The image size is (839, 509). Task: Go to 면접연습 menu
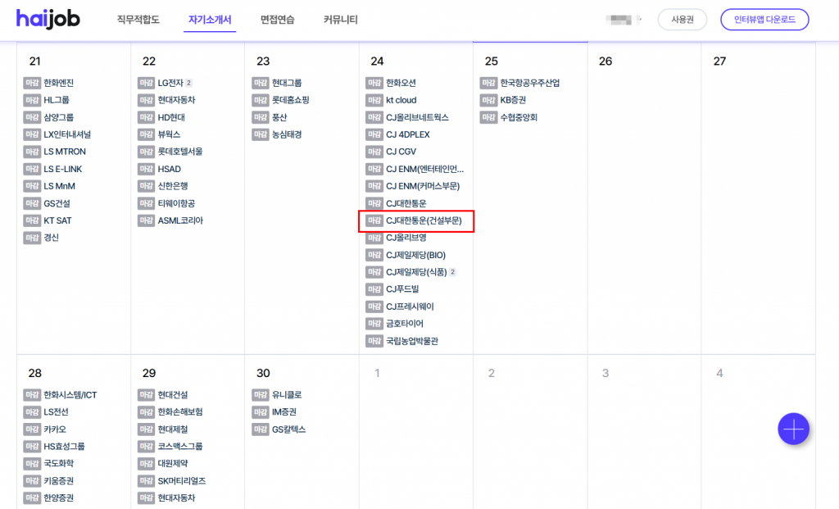pos(277,20)
